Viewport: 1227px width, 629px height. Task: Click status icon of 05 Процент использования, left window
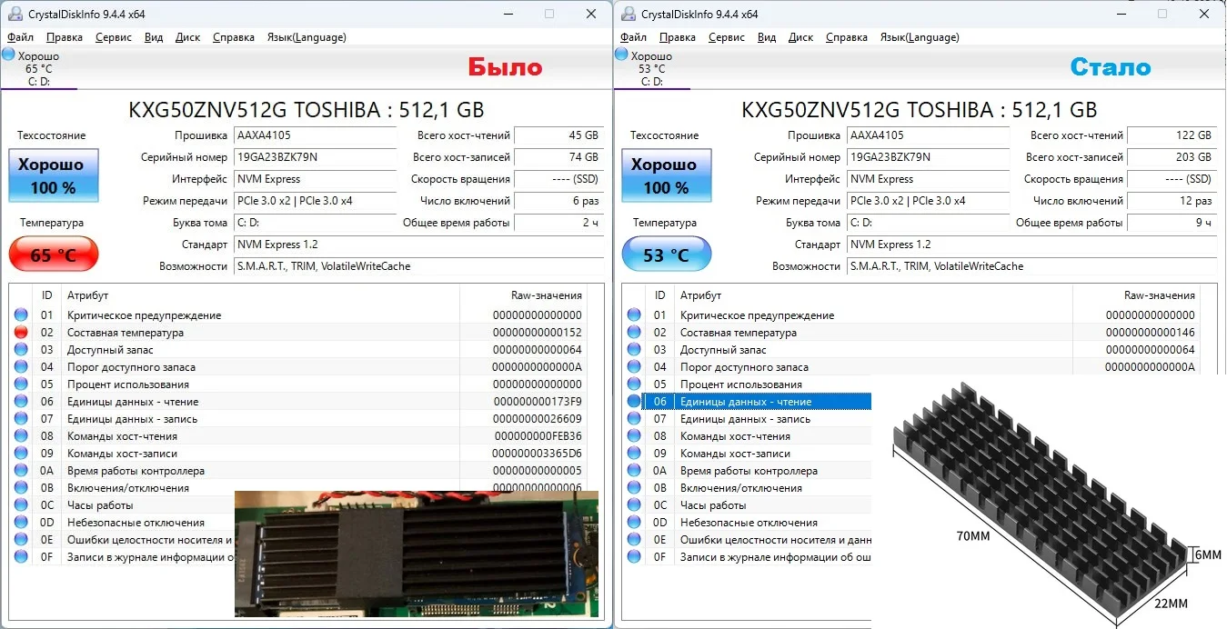pos(21,384)
